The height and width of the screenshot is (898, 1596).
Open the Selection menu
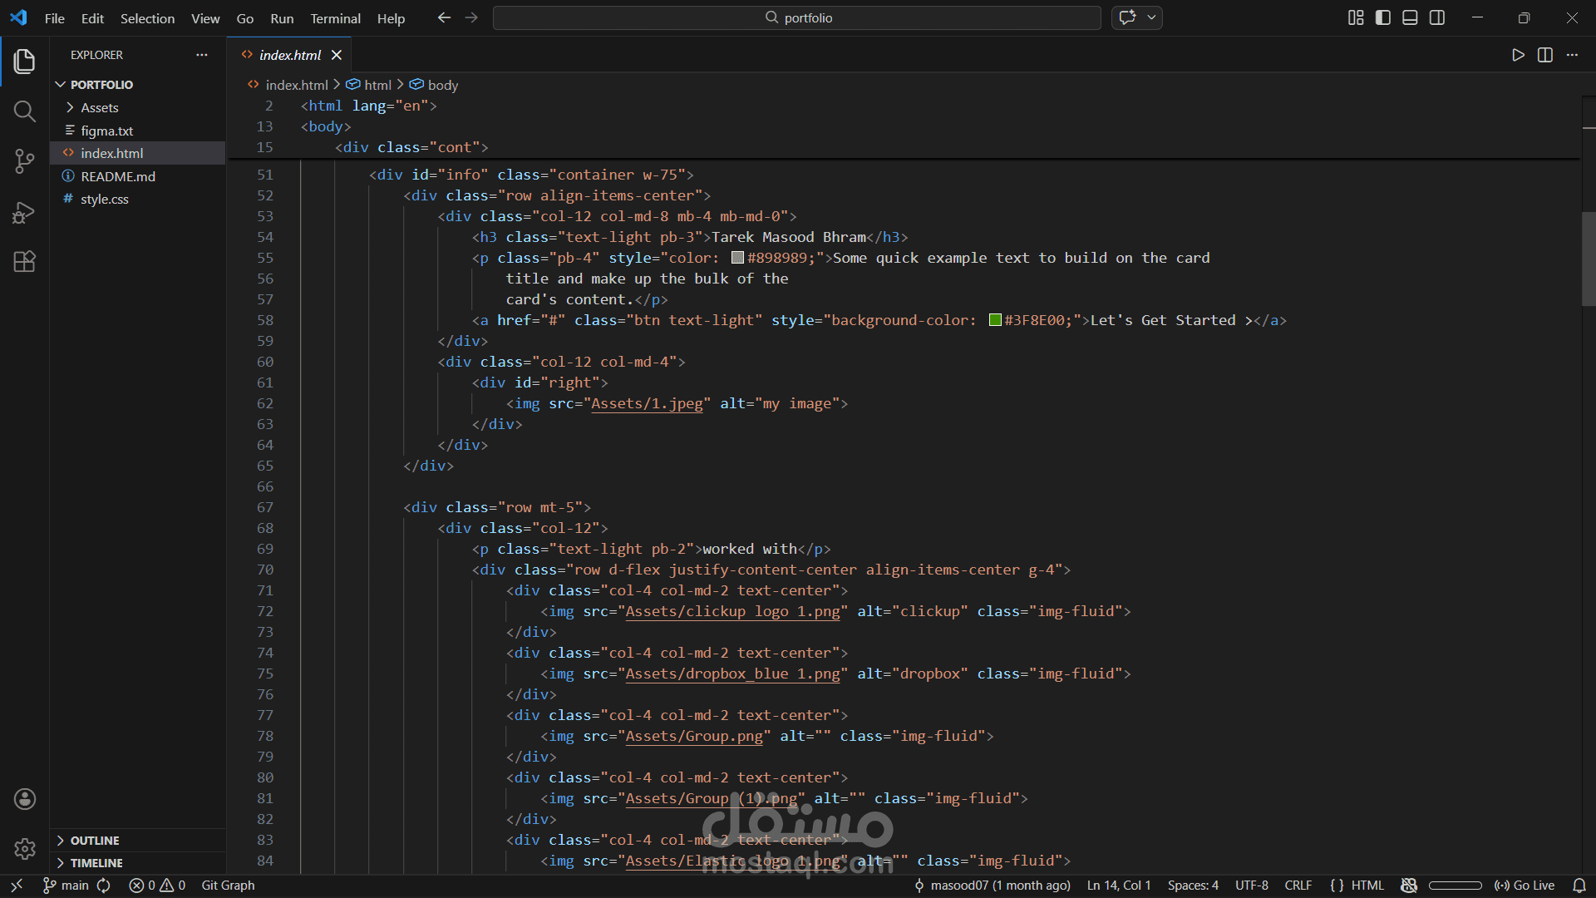tap(147, 18)
